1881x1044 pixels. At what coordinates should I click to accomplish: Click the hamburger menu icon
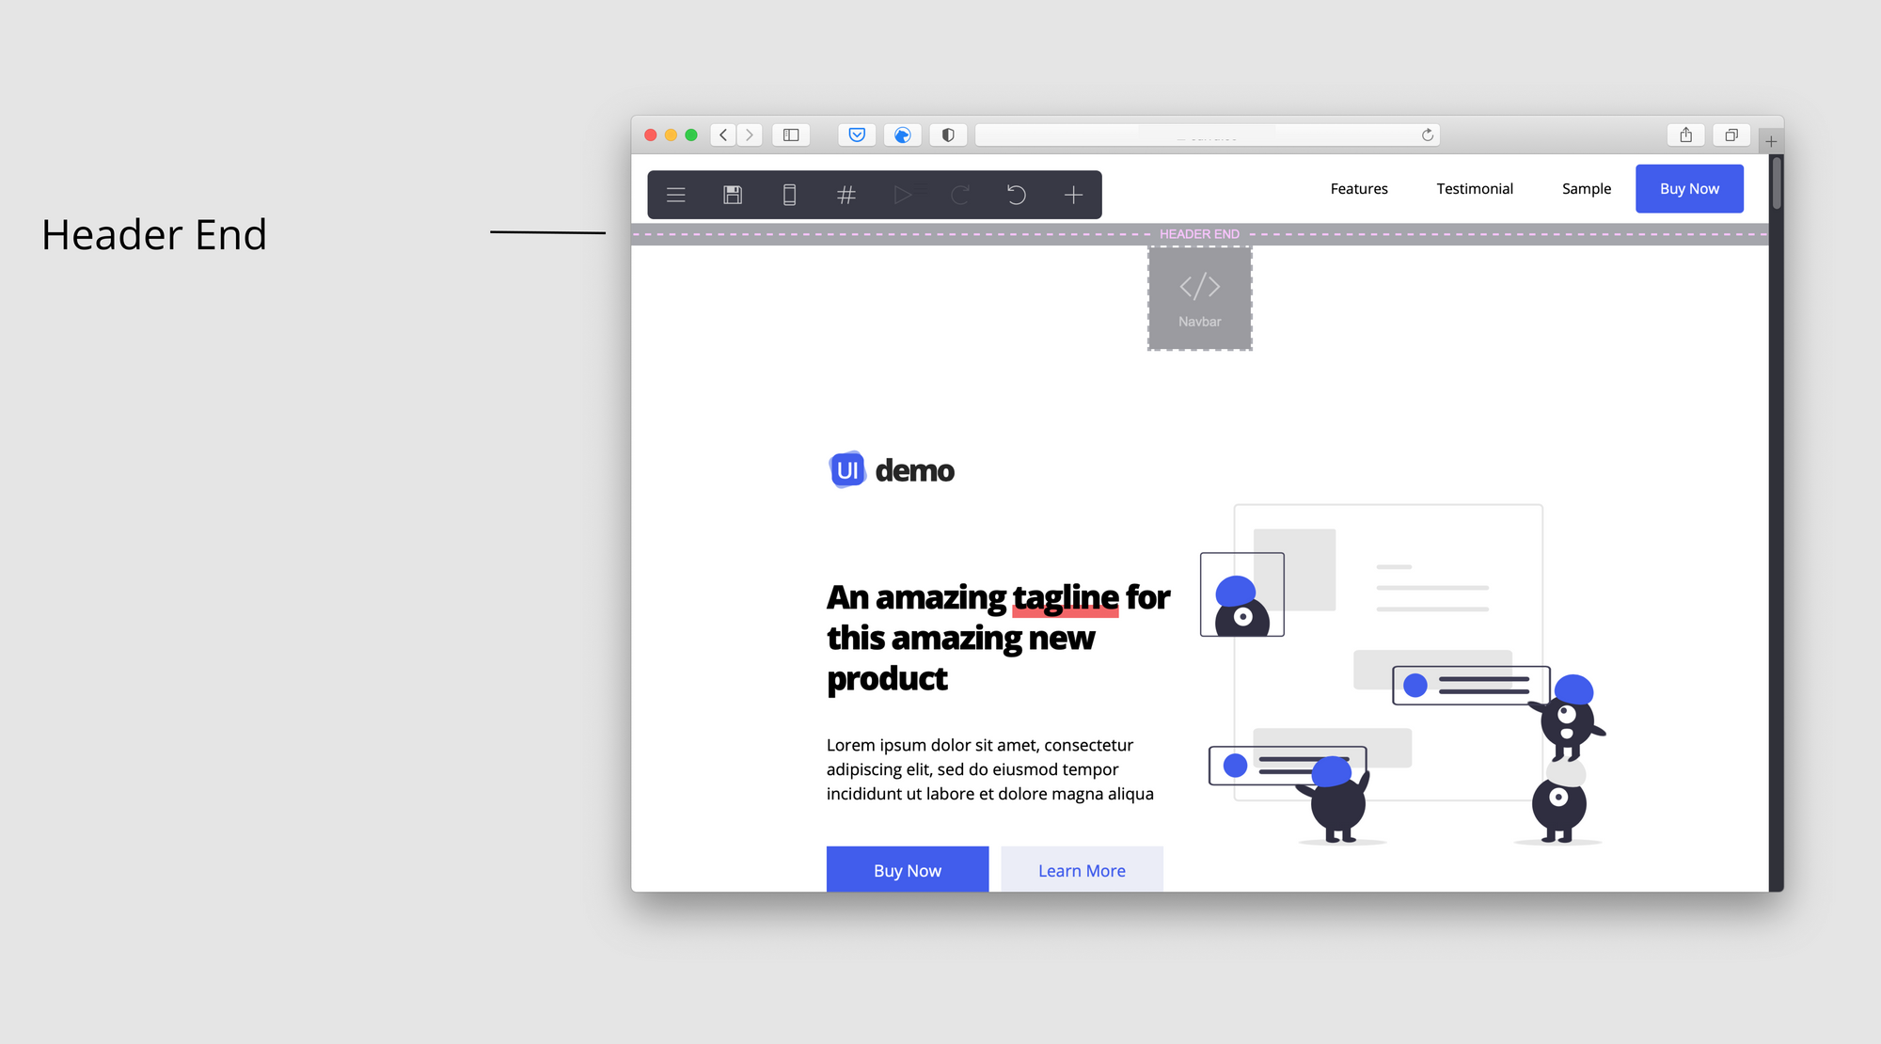[675, 194]
